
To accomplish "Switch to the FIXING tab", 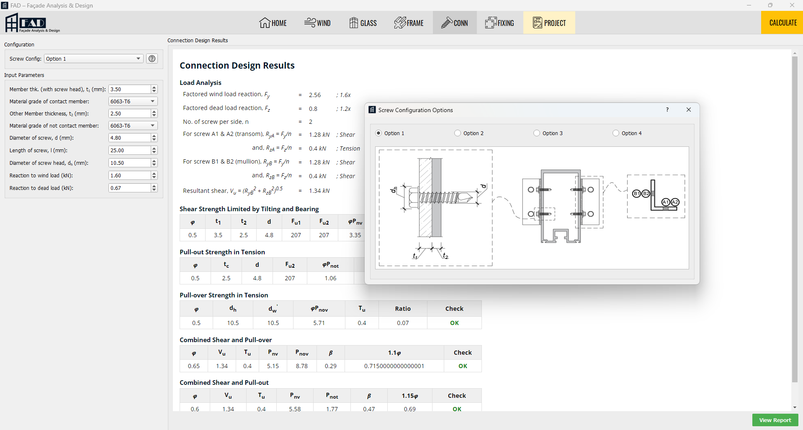I will coord(499,23).
